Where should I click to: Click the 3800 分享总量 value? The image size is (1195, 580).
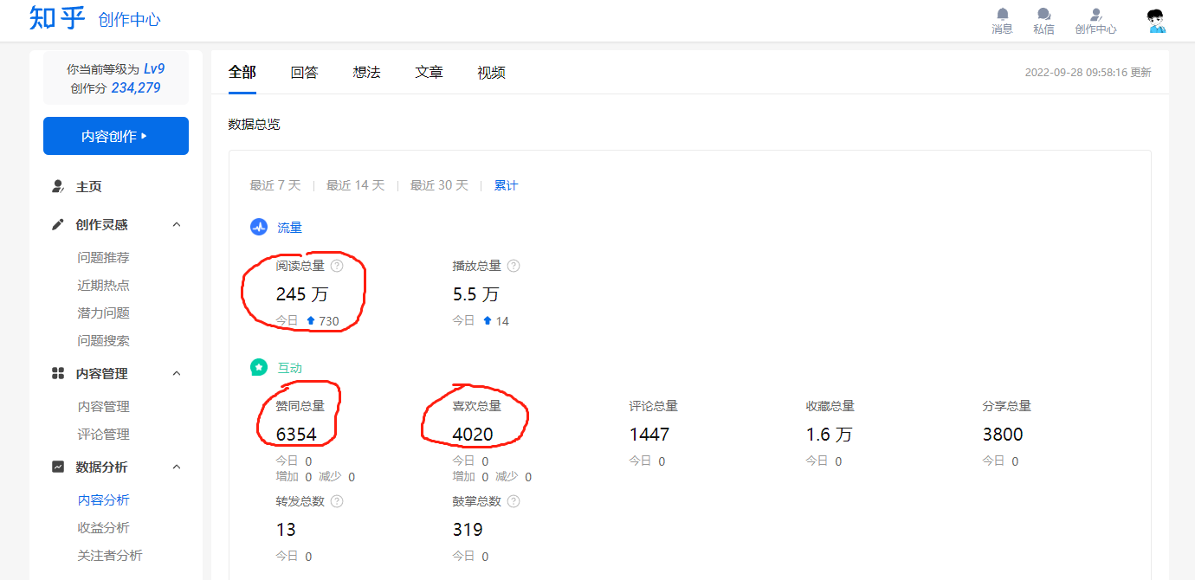(x=1003, y=434)
